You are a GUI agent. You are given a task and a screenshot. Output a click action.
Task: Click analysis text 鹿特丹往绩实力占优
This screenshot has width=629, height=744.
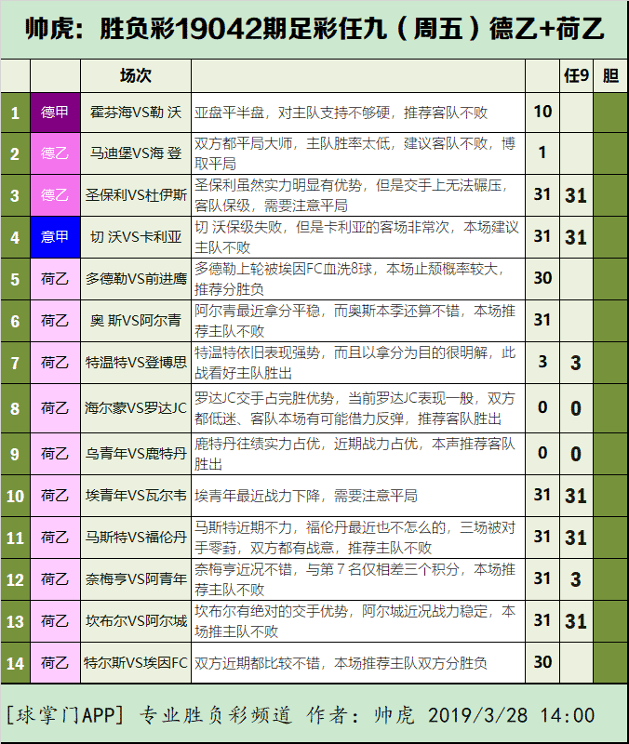pos(258,444)
